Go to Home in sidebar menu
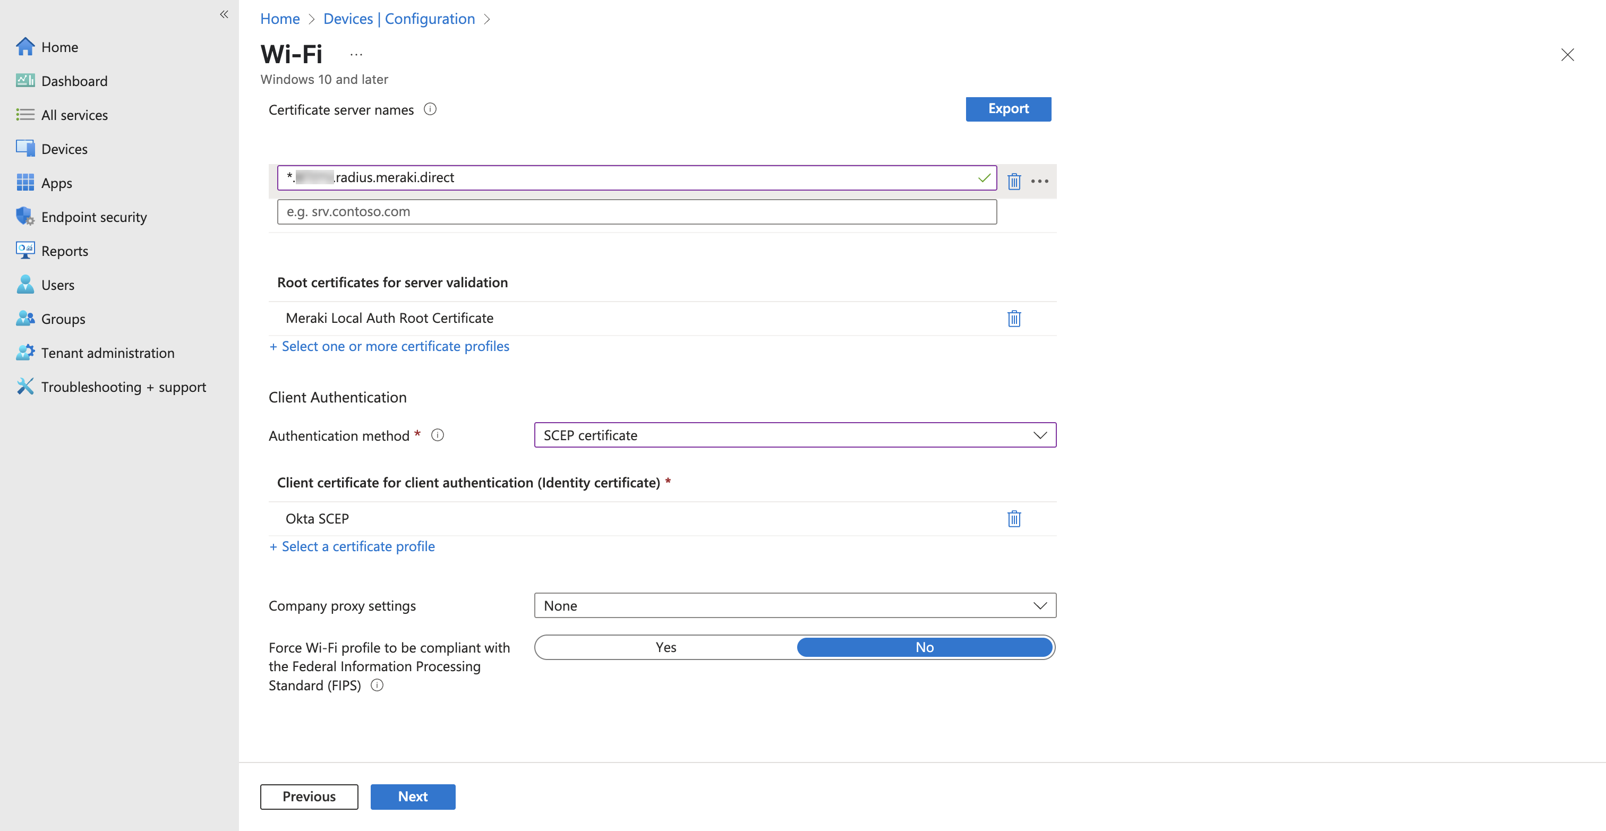This screenshot has height=831, width=1606. tap(59, 47)
